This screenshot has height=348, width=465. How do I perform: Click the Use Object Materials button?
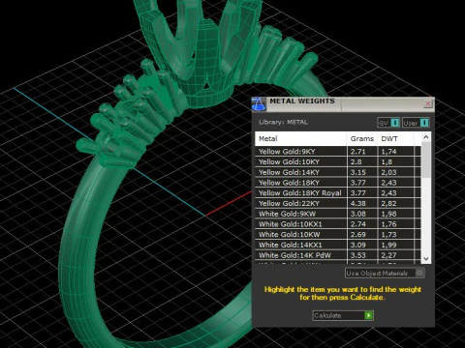[x=385, y=274]
